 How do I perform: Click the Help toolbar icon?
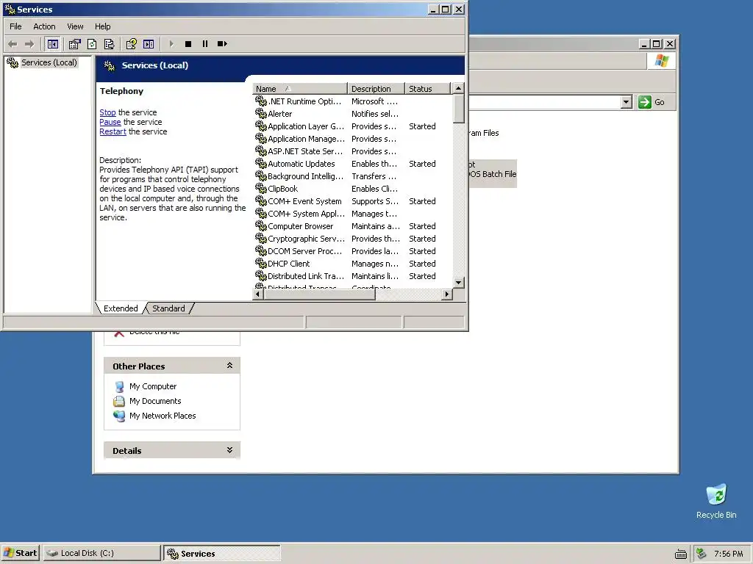click(x=131, y=44)
